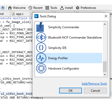Open the Tools toolbar item
The image size is (112, 99).
point(51,8)
